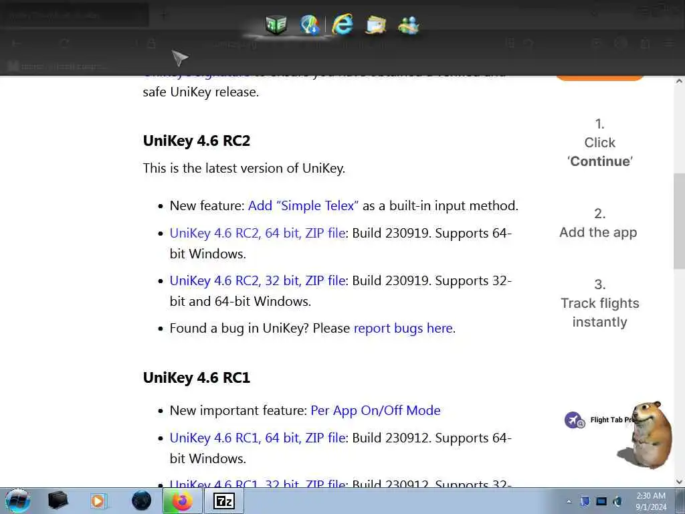Click the ad step 'Track flights instantly'
This screenshot has height=514, width=685.
[x=600, y=313]
